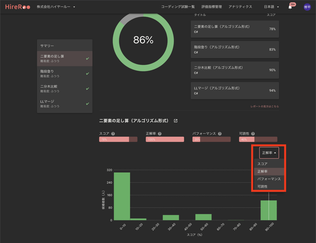This screenshot has width=316, height=243.
Task: Click the 83% score value
Action: pyautogui.click(x=272, y=49)
